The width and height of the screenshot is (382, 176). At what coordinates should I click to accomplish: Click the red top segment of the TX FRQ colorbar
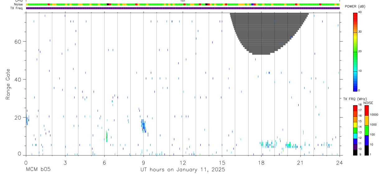pyautogui.click(x=355, y=108)
